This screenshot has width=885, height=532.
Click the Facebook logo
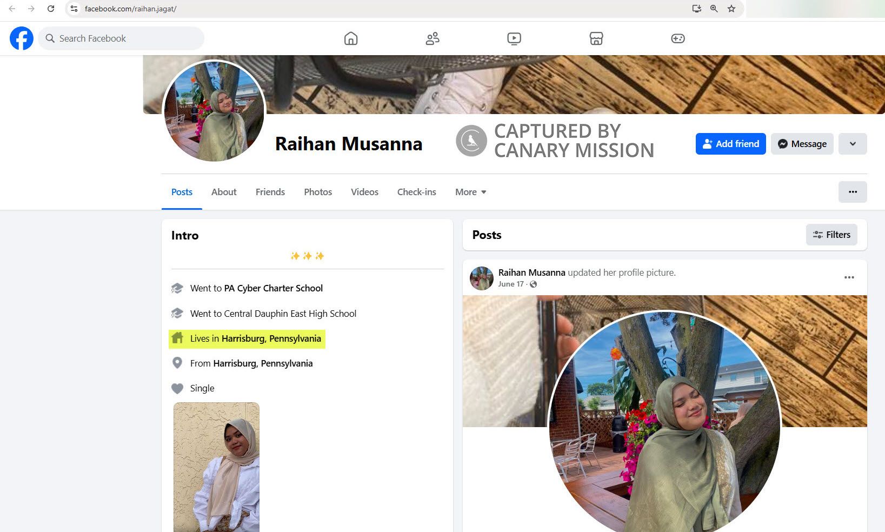point(21,38)
